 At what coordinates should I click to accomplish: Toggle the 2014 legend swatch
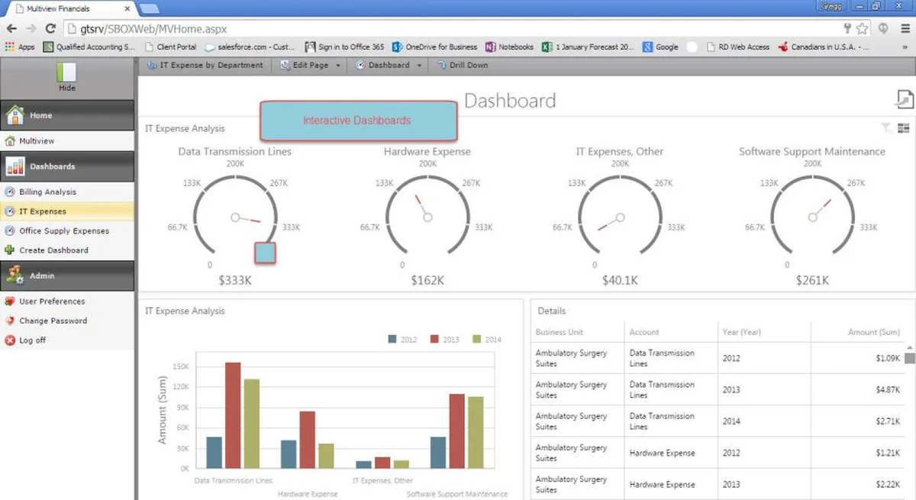point(477,339)
